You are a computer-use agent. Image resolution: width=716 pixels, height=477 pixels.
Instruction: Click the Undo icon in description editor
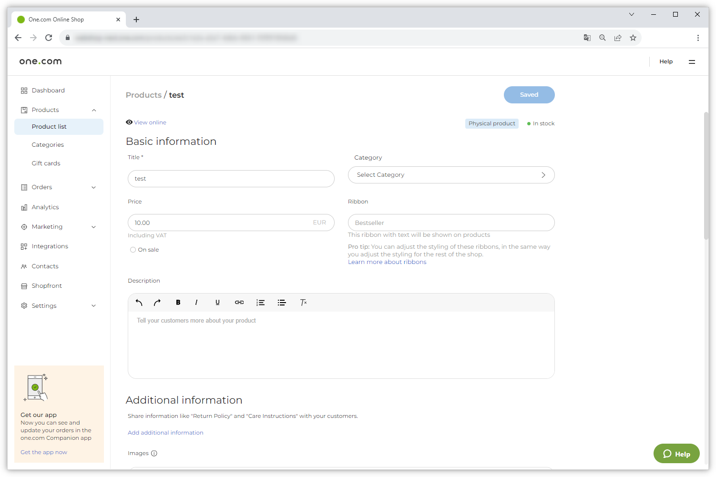(139, 303)
